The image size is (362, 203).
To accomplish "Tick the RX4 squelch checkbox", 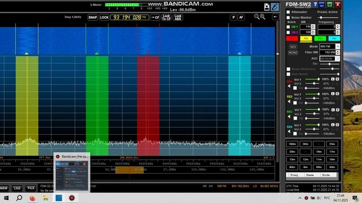I will click(x=295, y=134).
